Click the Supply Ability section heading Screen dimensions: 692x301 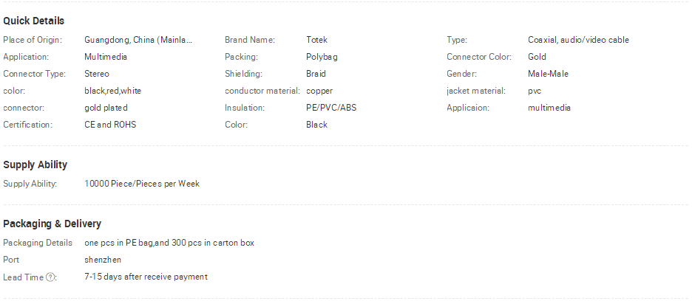(35, 165)
